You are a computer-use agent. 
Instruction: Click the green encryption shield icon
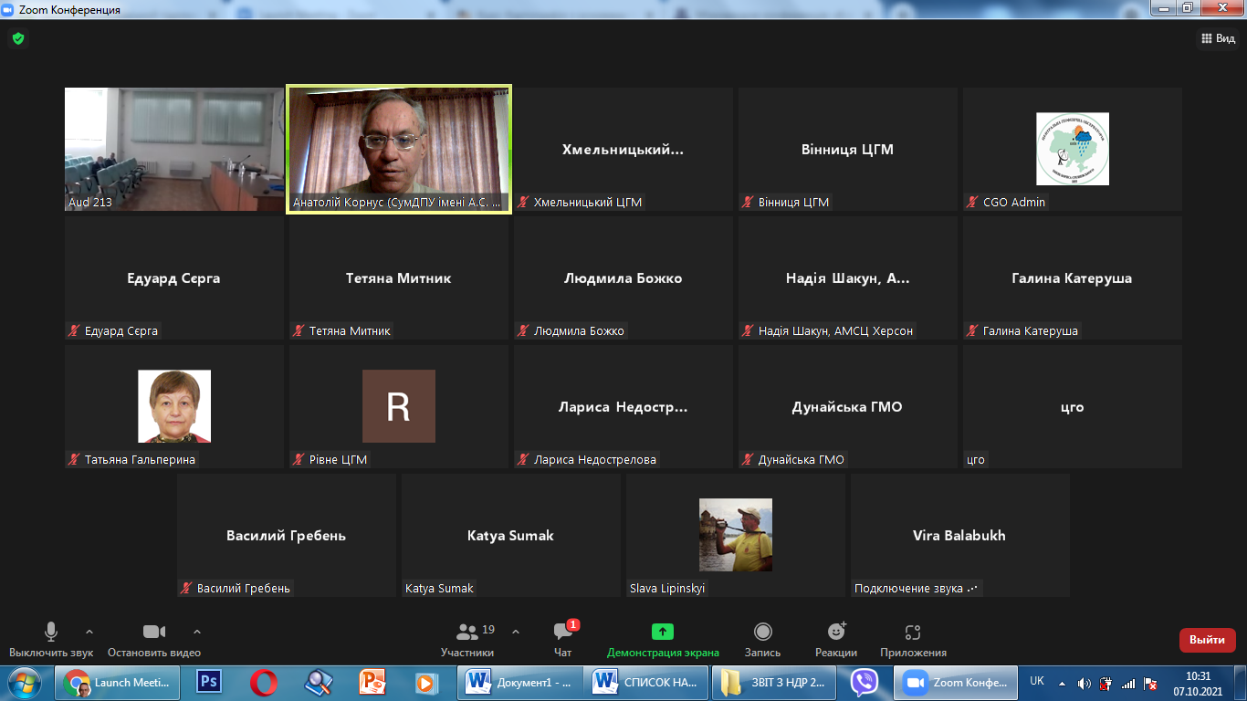coord(17,38)
